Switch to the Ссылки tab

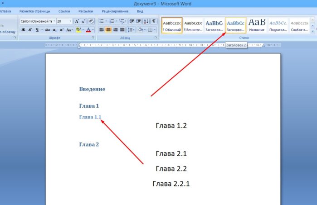click(64, 11)
